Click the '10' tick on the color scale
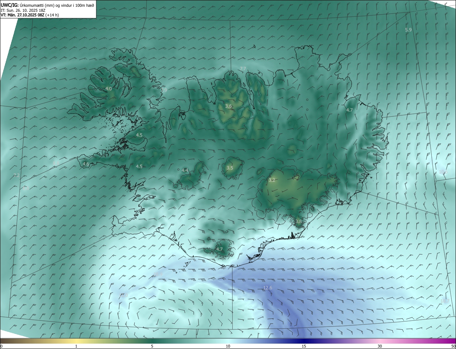Screen dimensions: 456x349 coord(228,346)
